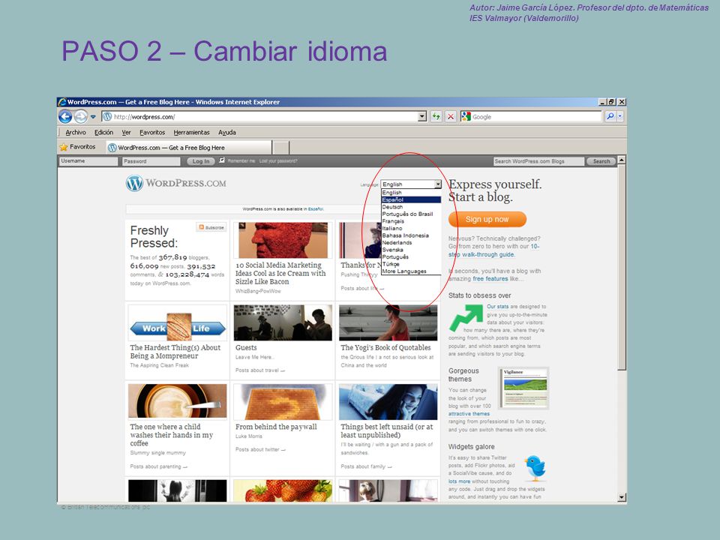Select Português do Brasil language option

pos(411,214)
